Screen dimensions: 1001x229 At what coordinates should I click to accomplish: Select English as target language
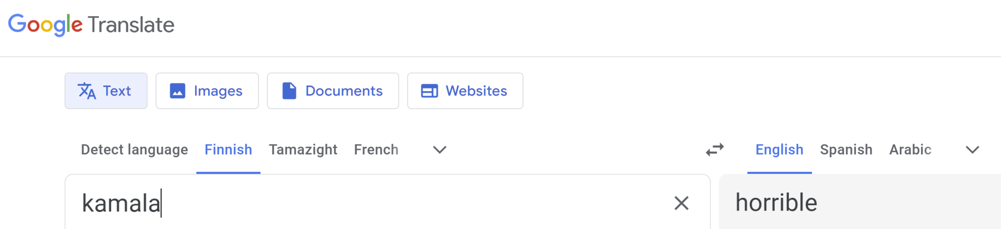point(780,150)
